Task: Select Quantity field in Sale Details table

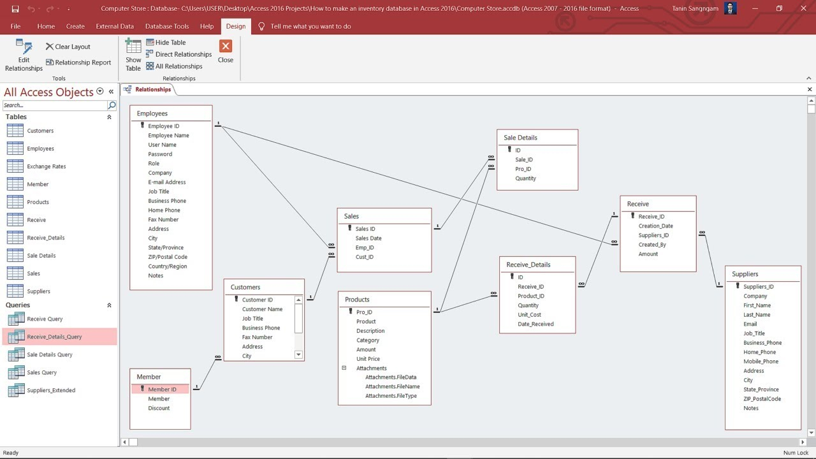Action: pyautogui.click(x=525, y=178)
